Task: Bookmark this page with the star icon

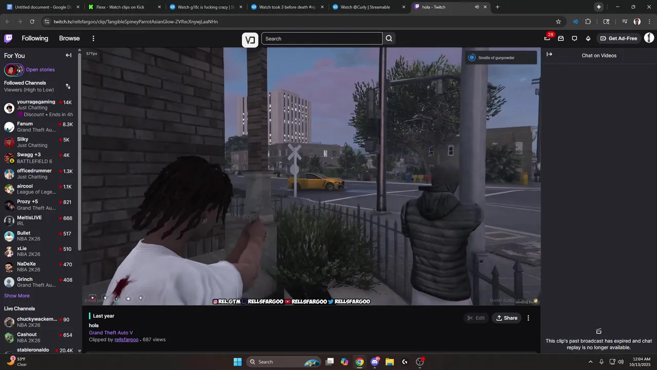Action: pos(558,22)
